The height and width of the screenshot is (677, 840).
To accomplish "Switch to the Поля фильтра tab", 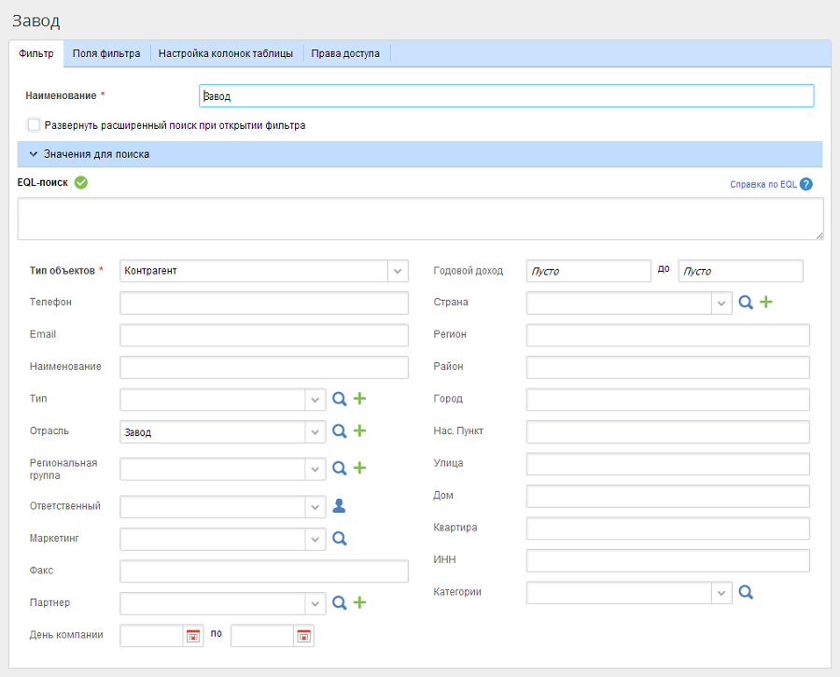I will click(106, 54).
